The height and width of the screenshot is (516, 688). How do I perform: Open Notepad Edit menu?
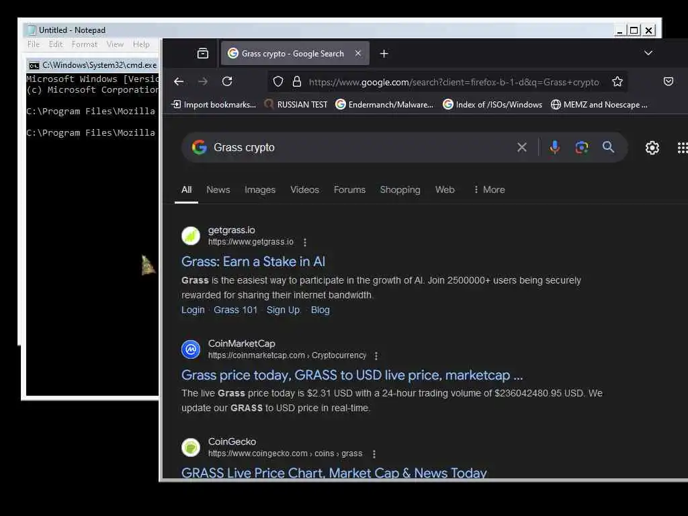(56, 44)
